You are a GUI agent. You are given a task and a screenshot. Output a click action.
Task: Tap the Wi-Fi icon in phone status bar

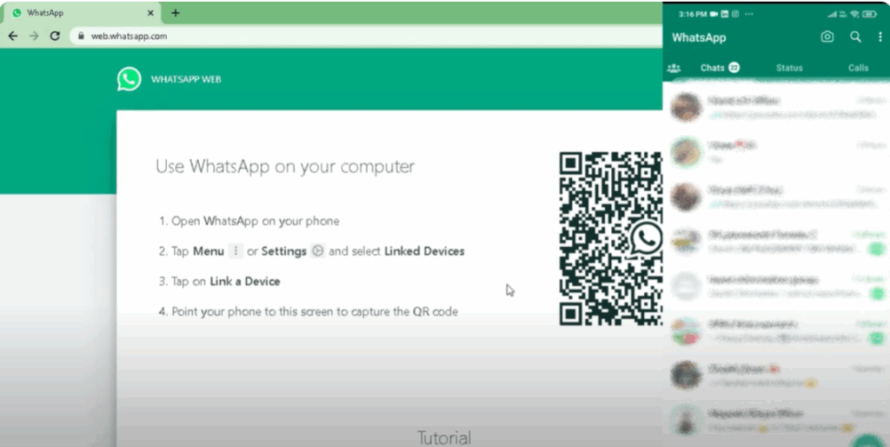855,14
